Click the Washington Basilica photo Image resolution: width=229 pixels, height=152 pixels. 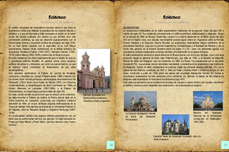click(208, 101)
